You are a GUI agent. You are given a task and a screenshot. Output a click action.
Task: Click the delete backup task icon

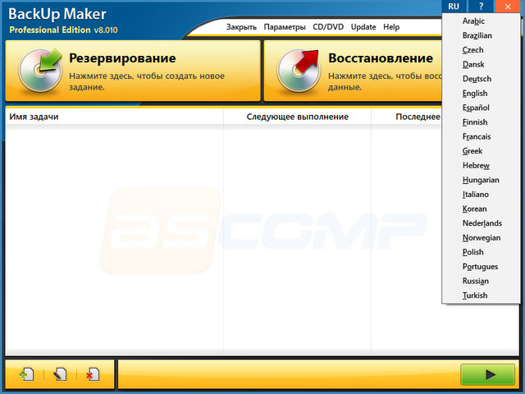pyautogui.click(x=92, y=374)
